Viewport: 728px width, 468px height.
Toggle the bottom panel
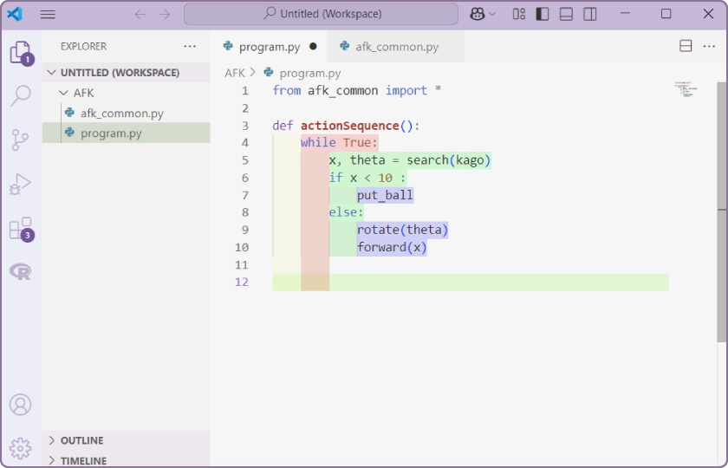click(566, 14)
